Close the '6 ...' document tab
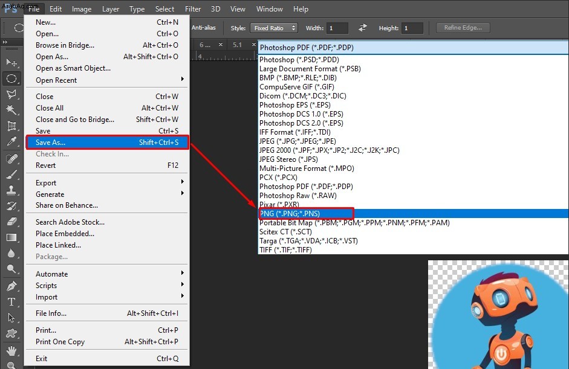The image size is (569, 369). (221, 45)
